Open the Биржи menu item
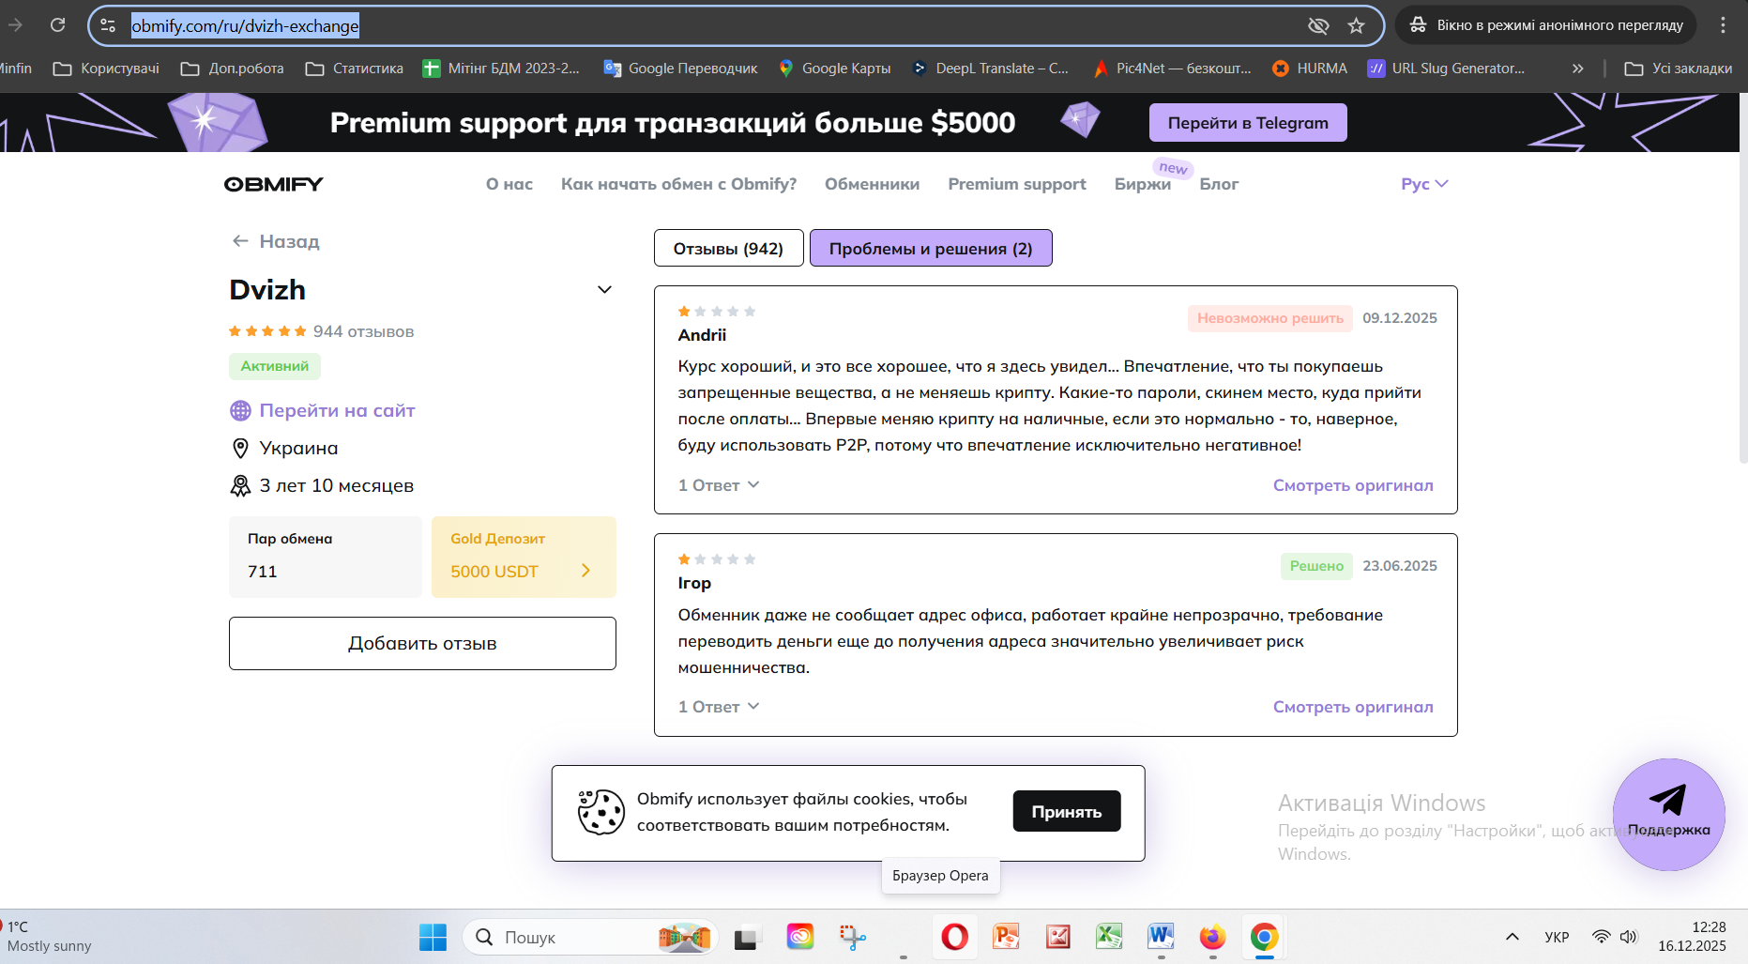1748x964 pixels. click(x=1143, y=184)
